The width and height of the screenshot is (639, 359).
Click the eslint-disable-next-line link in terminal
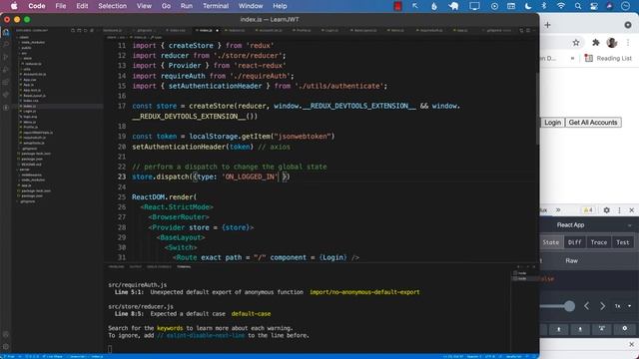tap(201, 335)
